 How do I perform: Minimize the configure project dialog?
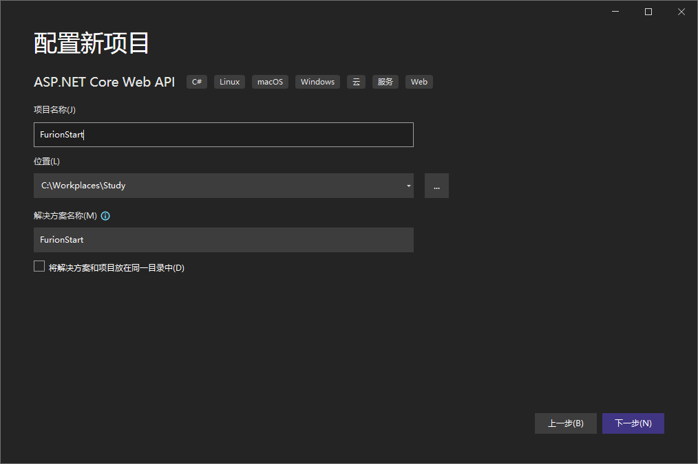(615, 12)
